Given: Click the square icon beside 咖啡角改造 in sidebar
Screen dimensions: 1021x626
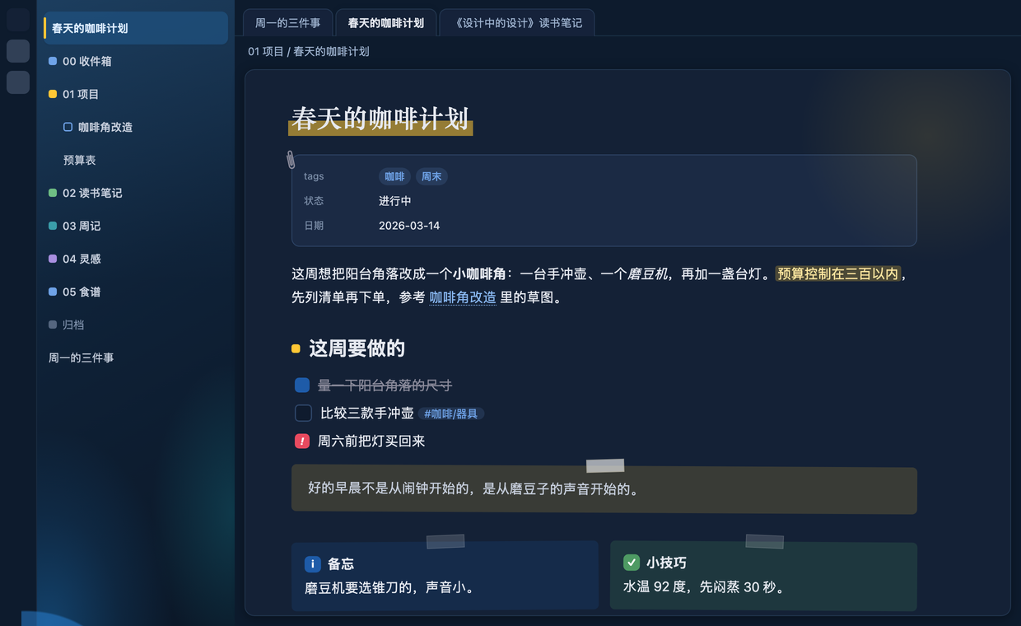Looking at the screenshot, I should [68, 127].
